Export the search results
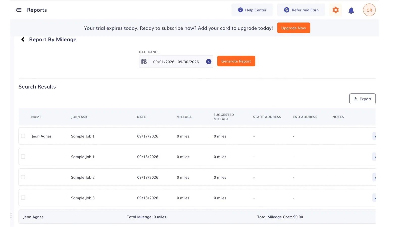Image resolution: width=404 pixels, height=227 pixels. (x=362, y=99)
